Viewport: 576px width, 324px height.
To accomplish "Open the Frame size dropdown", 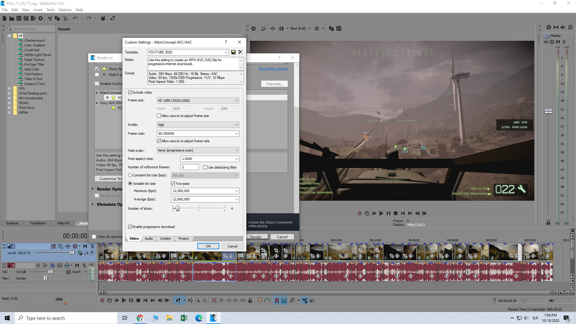I will tap(236, 100).
